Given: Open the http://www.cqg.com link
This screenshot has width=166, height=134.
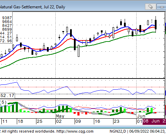Looking at the screenshot, I should coord(75,131).
